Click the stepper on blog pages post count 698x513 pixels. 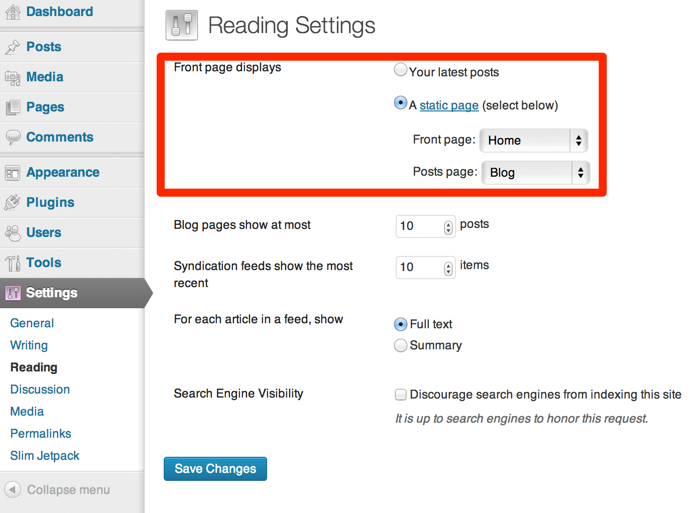(x=448, y=227)
